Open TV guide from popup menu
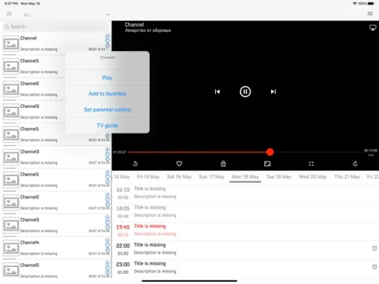379x284 pixels. coord(107,125)
